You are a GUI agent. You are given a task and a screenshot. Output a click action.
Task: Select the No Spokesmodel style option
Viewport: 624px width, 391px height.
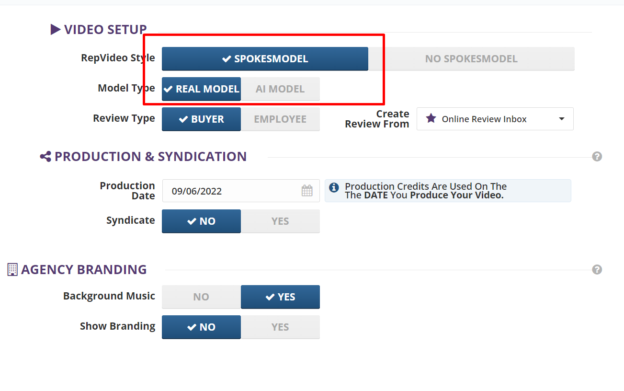coord(471,59)
